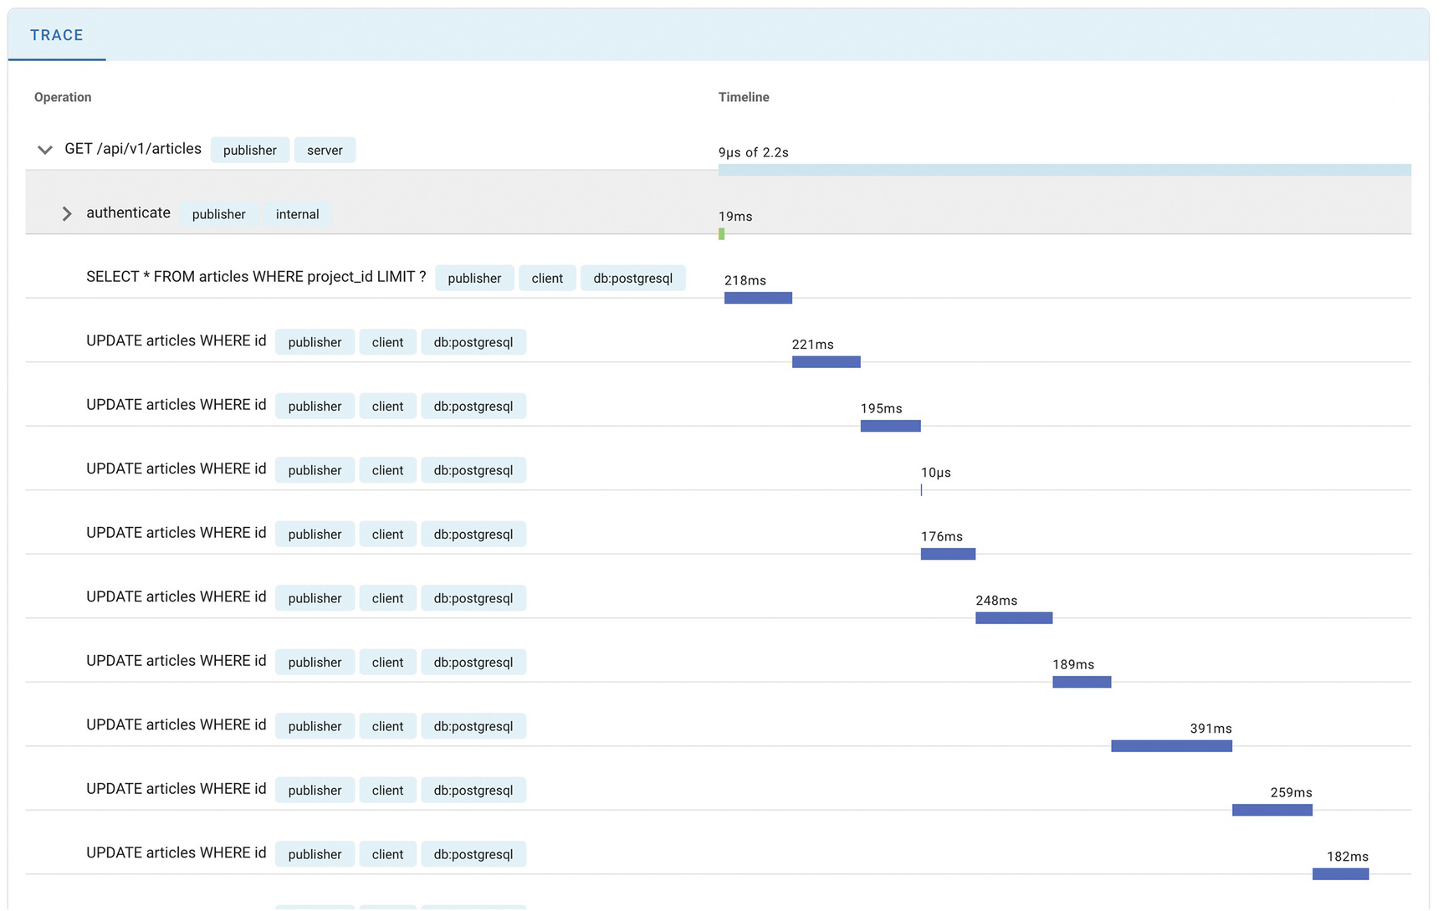
Task: Collapse the GET /api/v1/articles span
Action: 45,150
